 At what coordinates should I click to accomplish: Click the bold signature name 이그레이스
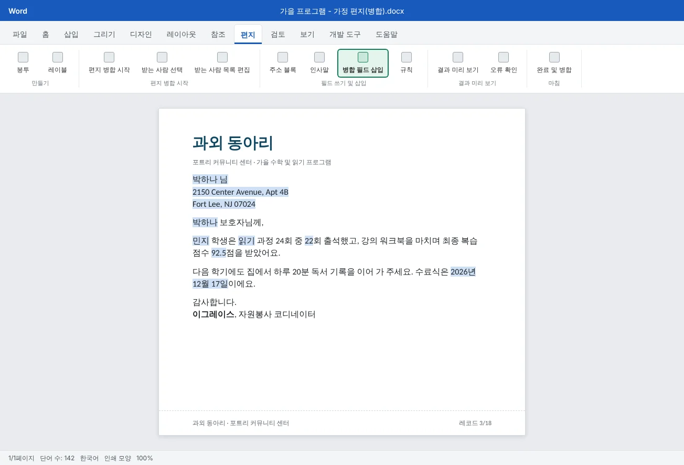213,314
